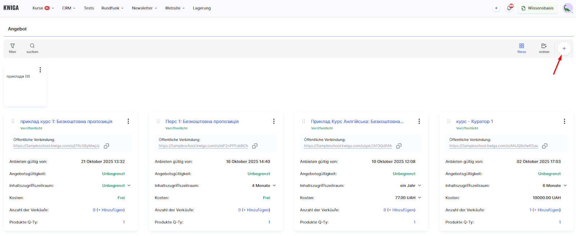Open three-dot menu for приклади folder
576x236 pixels.
pyautogui.click(x=40, y=70)
